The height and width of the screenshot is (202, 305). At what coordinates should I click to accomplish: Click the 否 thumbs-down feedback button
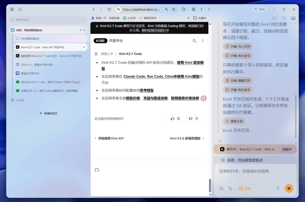tap(194, 119)
